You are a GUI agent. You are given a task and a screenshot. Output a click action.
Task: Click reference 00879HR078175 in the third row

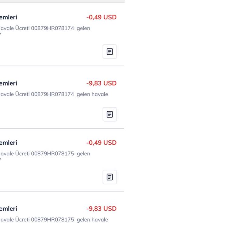[x=52, y=154]
